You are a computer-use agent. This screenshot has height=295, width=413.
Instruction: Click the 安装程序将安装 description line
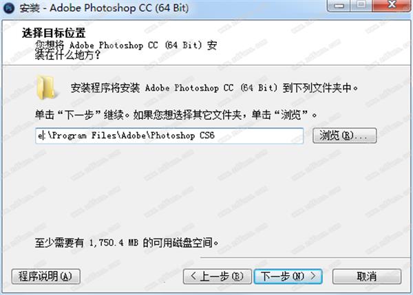pyautogui.click(x=214, y=88)
